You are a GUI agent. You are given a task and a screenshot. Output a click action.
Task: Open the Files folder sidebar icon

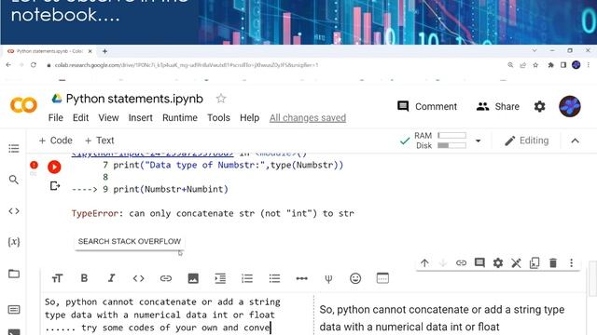[14, 274]
